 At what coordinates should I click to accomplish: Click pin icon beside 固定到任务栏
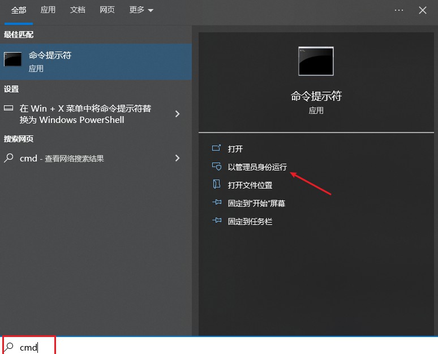pyautogui.click(x=217, y=220)
